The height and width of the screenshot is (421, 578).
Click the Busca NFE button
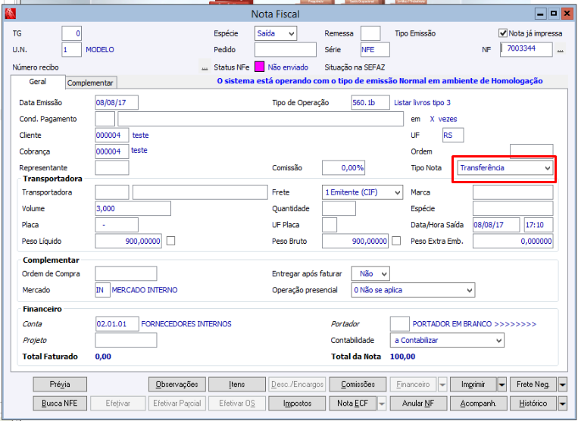coord(60,404)
